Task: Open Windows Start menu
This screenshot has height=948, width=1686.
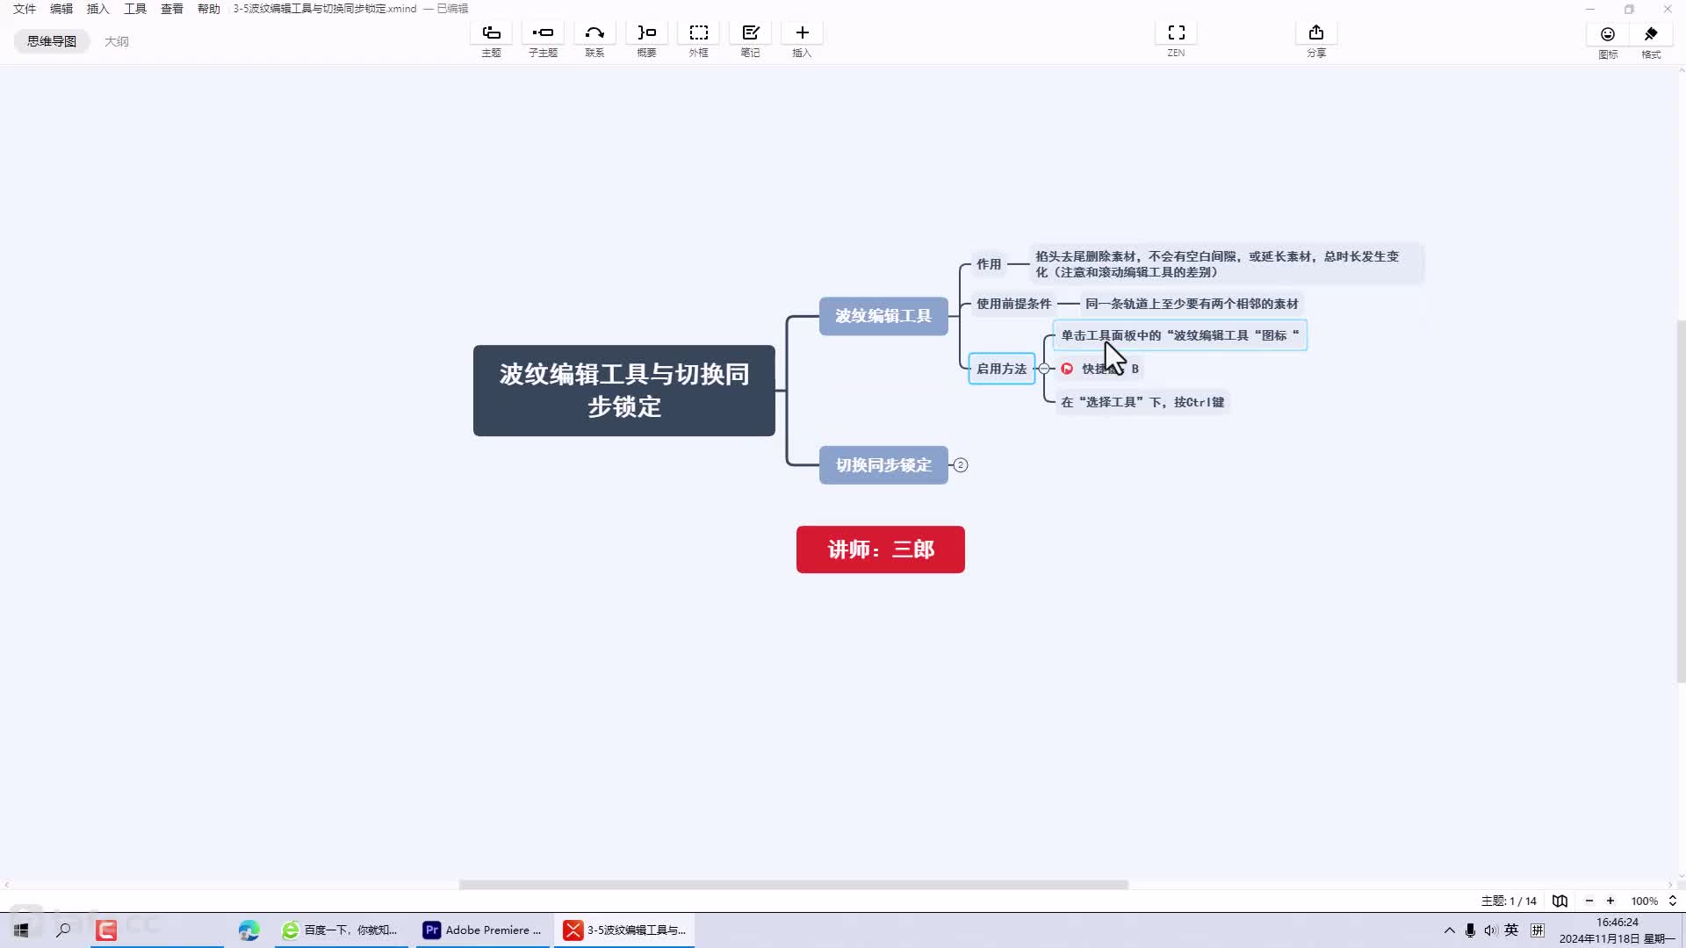Action: (21, 930)
